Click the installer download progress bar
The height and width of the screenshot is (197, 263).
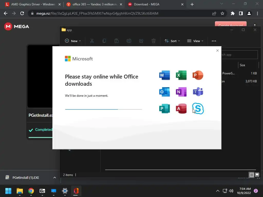pyautogui.click(x=104, y=109)
